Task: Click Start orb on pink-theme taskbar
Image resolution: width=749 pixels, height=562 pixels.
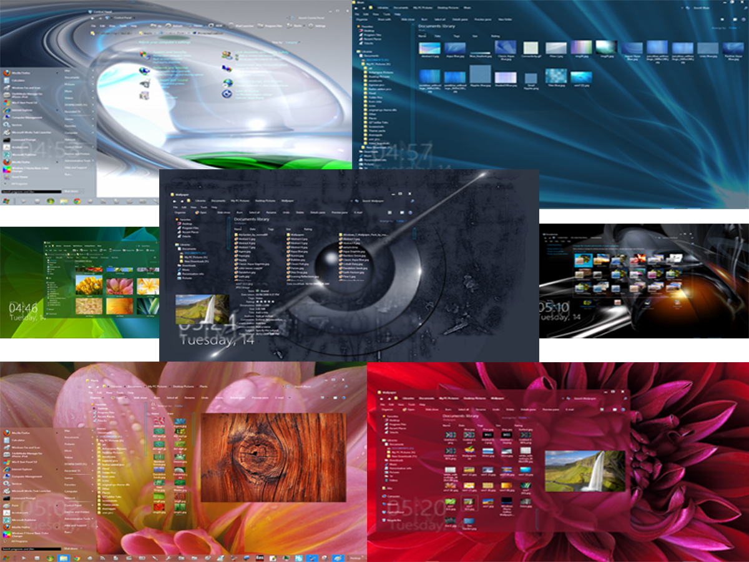Action: click(6, 558)
